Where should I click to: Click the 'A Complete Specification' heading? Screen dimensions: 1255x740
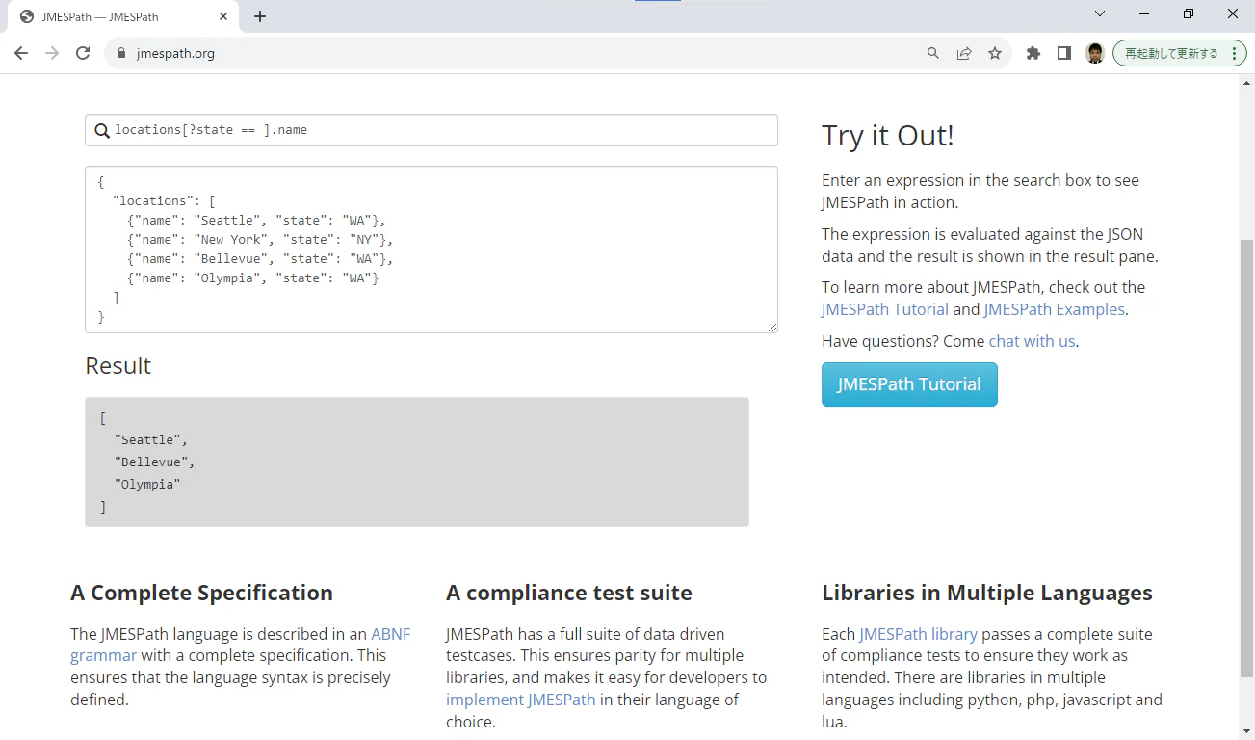201,593
